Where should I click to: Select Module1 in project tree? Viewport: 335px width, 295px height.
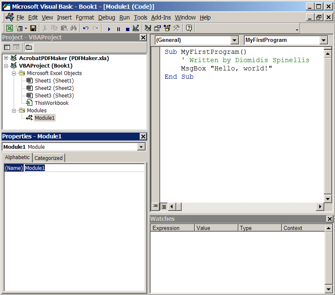45,118
